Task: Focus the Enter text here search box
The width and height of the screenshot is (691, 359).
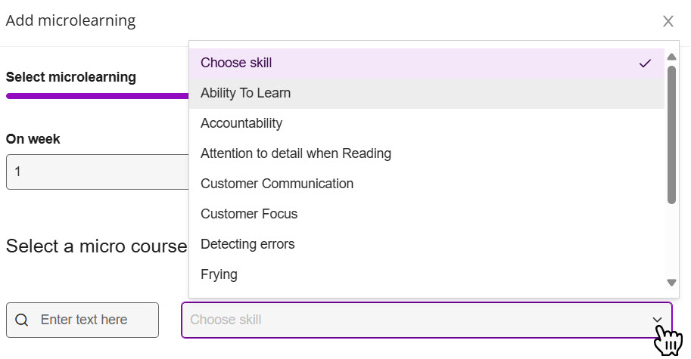Action: pyautogui.click(x=82, y=320)
